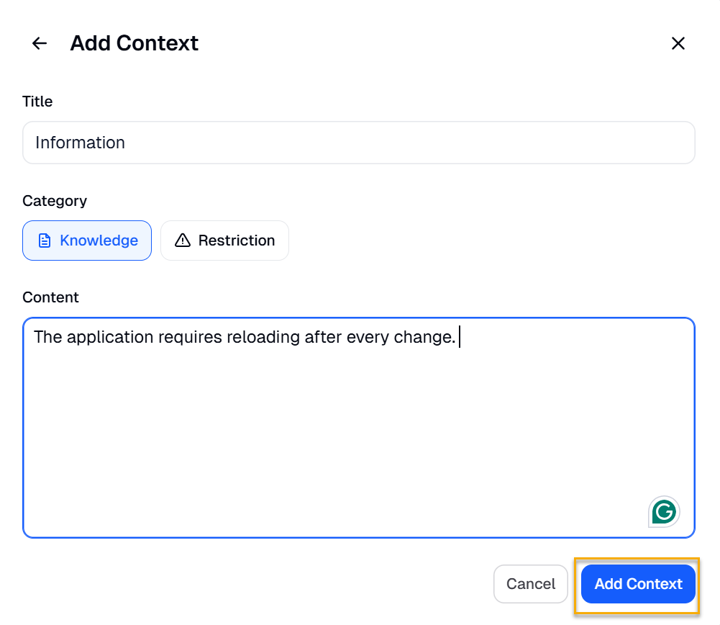Click the Grammarly icon in Content box
The image size is (720, 625).
664,512
